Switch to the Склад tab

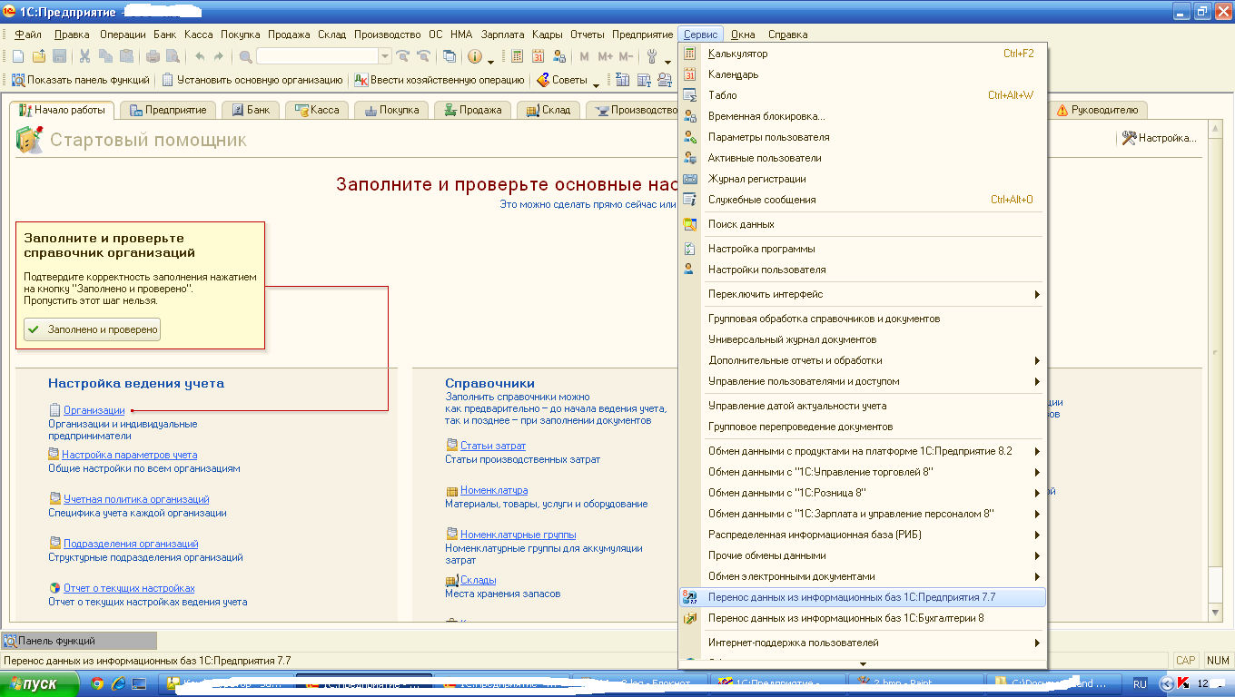pyautogui.click(x=548, y=110)
